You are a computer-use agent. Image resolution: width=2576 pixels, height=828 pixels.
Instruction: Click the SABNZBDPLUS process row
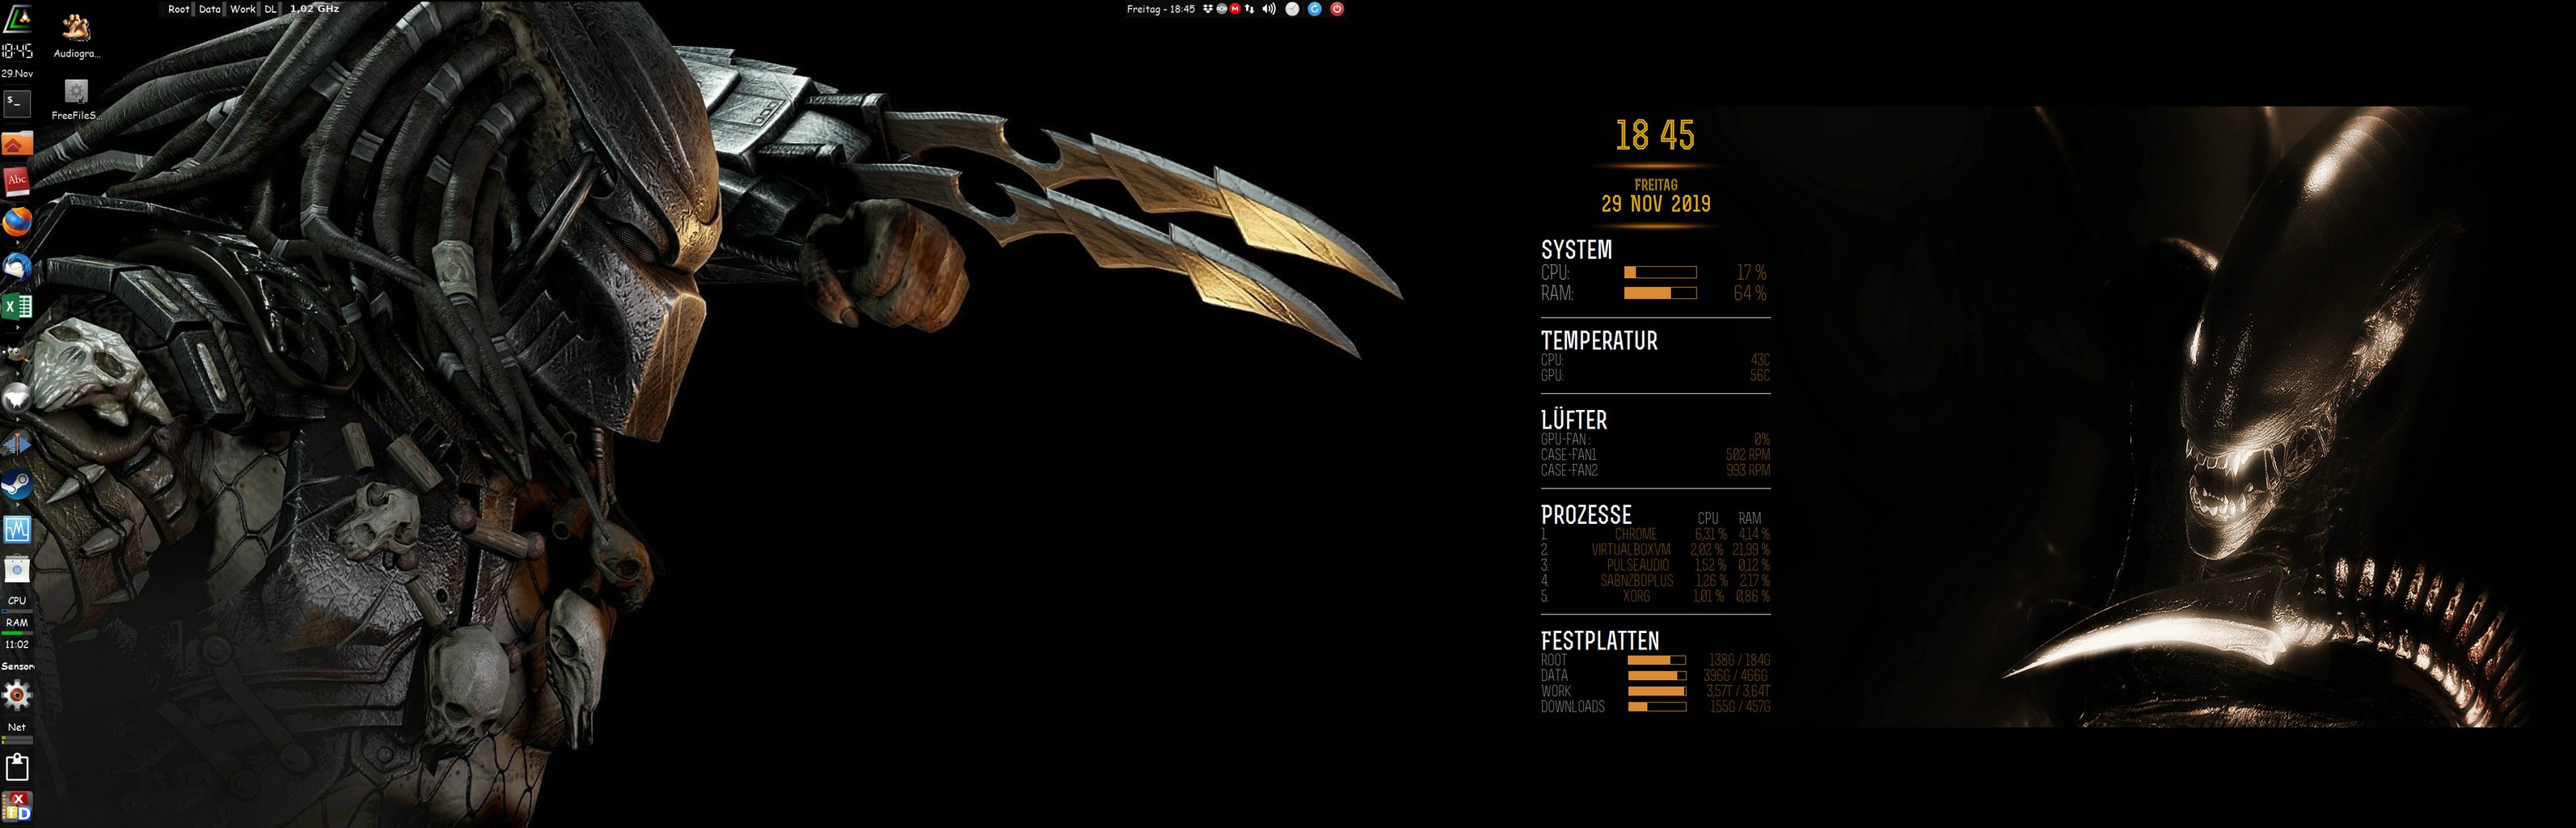[x=1655, y=581]
